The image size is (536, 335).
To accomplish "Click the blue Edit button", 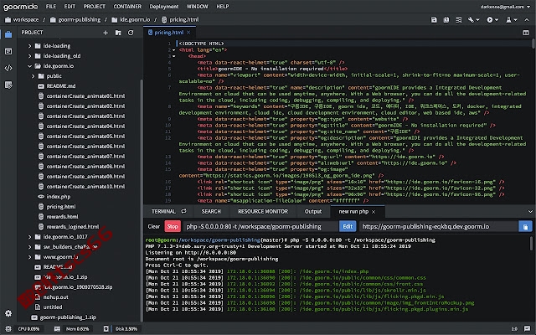I will (348, 226).
